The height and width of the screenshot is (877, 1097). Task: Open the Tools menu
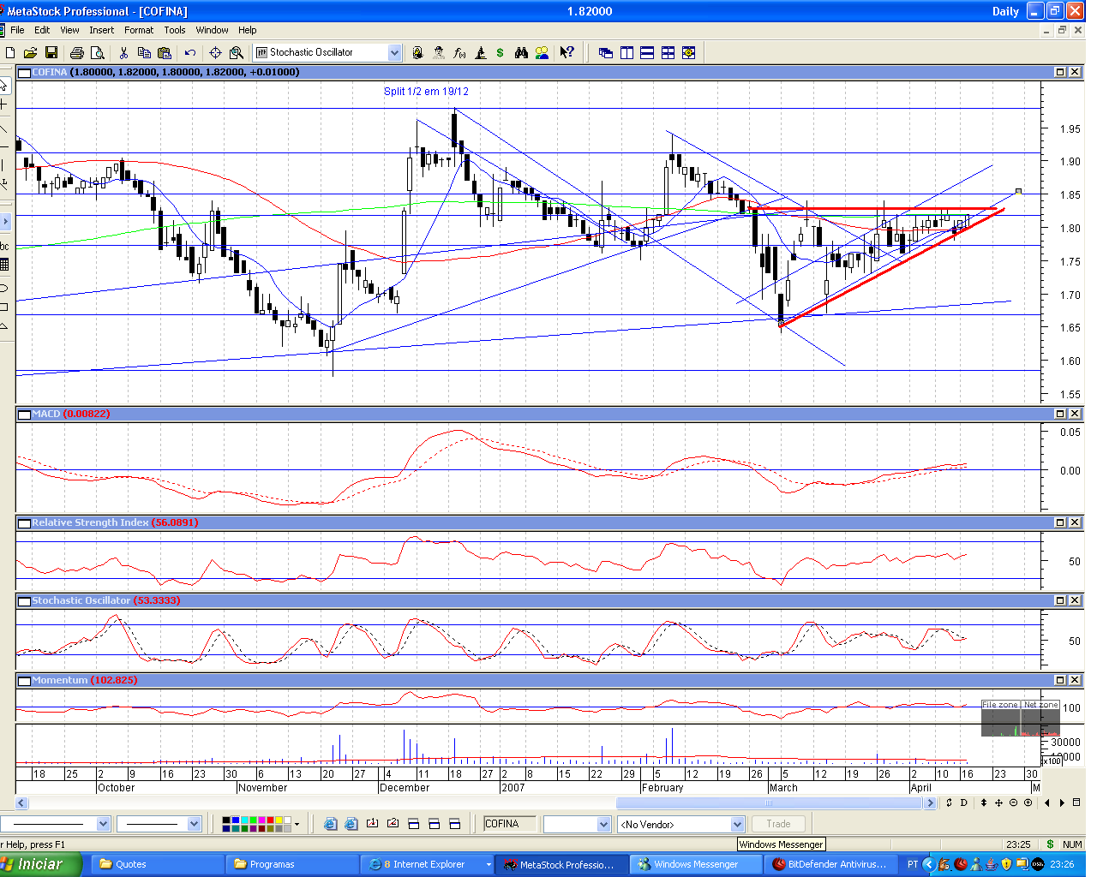pos(175,30)
